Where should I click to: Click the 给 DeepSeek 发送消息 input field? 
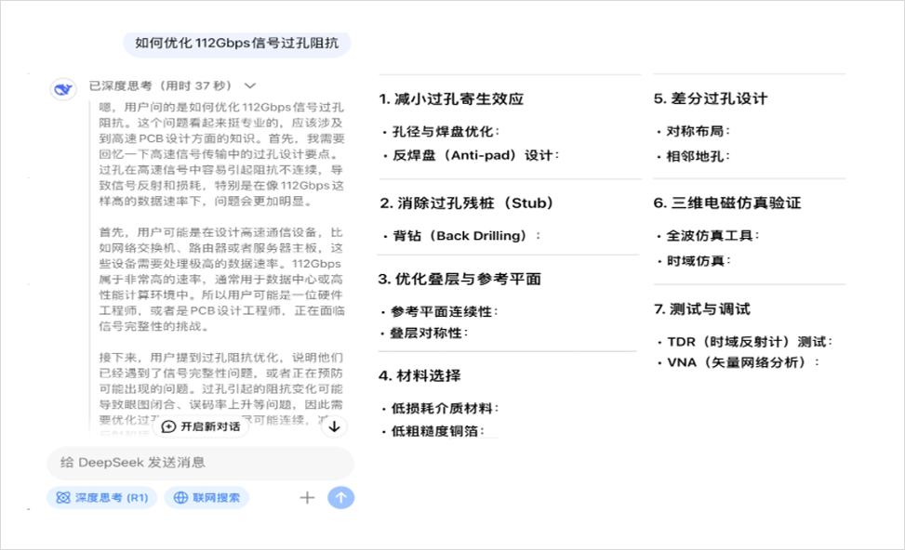pyautogui.click(x=199, y=463)
